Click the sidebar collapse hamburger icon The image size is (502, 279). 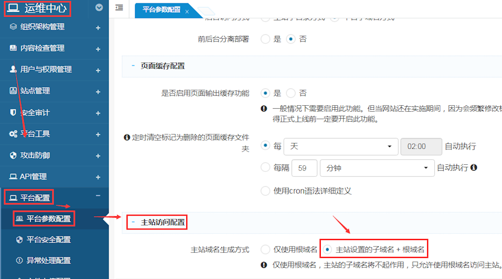(x=119, y=8)
